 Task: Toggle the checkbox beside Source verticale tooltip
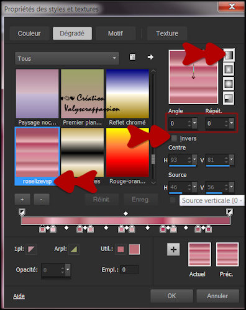coord(172,200)
